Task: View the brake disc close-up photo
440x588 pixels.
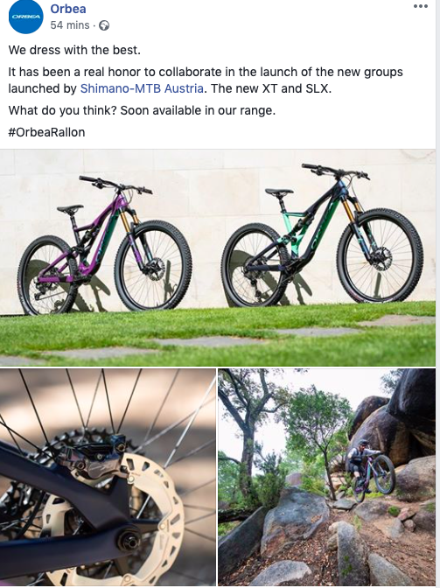Action: click(108, 477)
